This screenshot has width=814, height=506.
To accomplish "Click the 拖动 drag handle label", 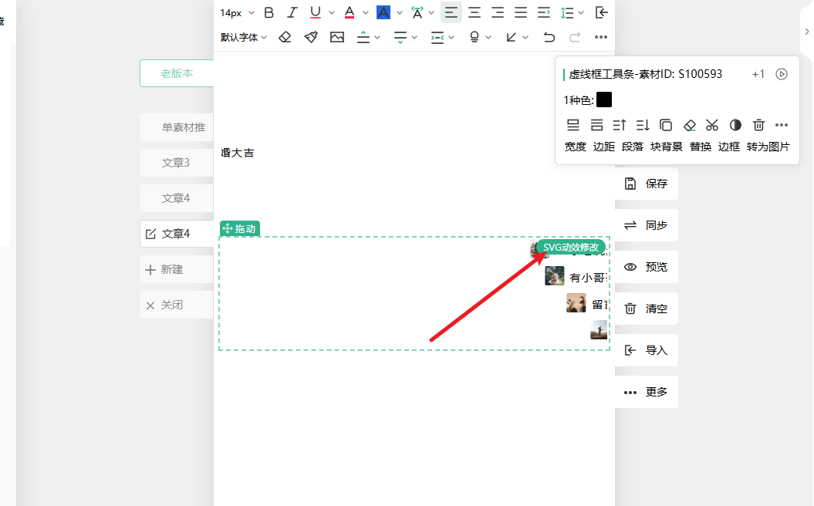I will coord(240,229).
